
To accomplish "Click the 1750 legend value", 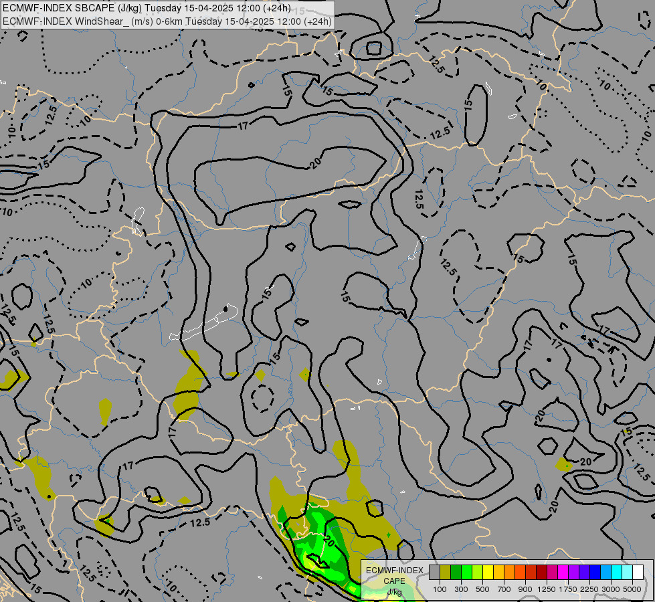I will [x=568, y=589].
